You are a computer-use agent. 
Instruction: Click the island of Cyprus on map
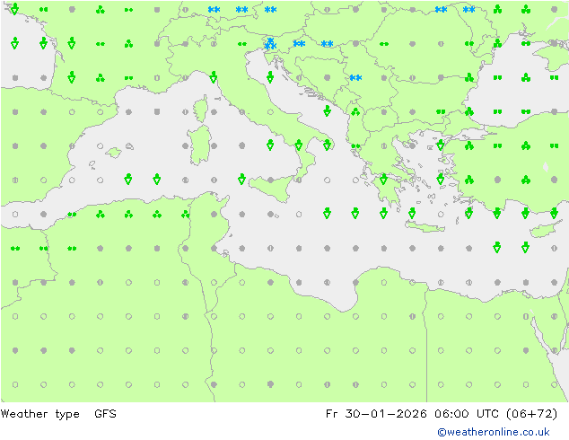[545, 230]
